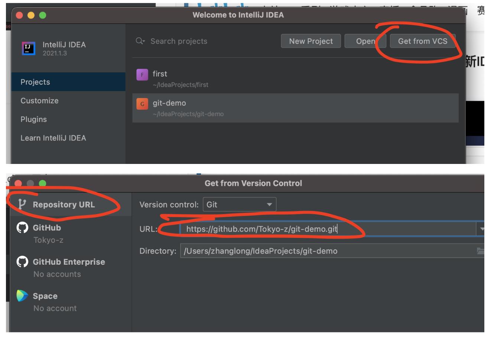Maximize the Welcome to IntelliJ IDEA window
This screenshot has width=494, height=342.
pos(42,15)
